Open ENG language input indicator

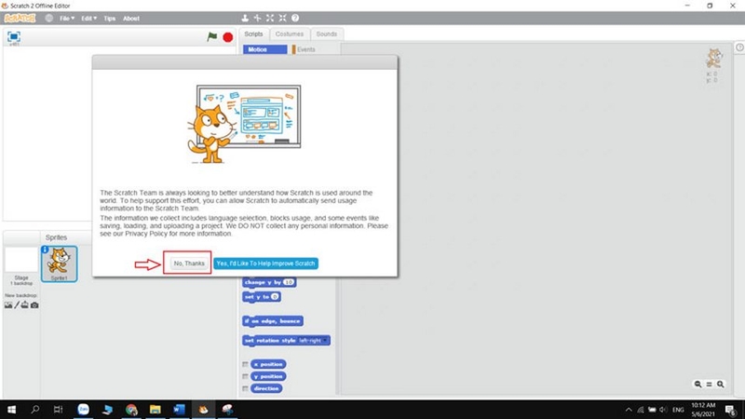(x=678, y=410)
